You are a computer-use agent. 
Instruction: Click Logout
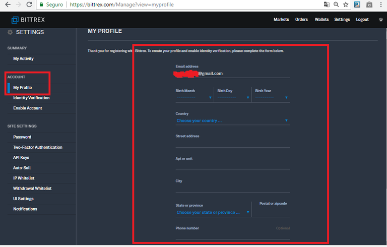point(362,20)
